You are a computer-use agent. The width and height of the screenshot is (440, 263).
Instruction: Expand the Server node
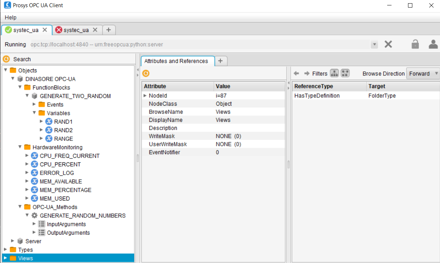pos(13,241)
